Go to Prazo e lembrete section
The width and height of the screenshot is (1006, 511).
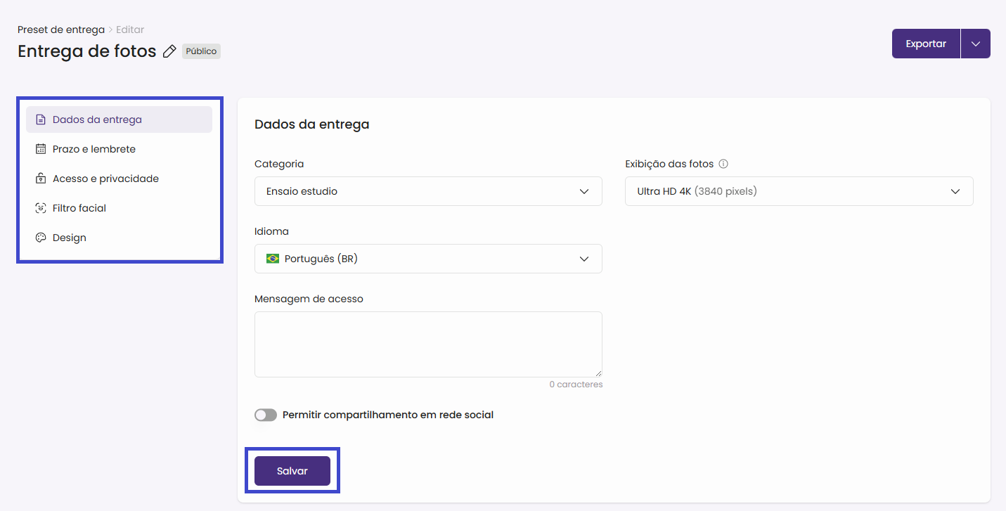[x=94, y=149]
